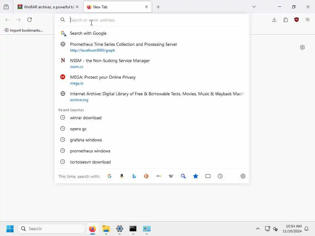The image size is (315, 236).
Task: Open Prometheus Time Series Collection suggestion
Action: tap(152, 47)
